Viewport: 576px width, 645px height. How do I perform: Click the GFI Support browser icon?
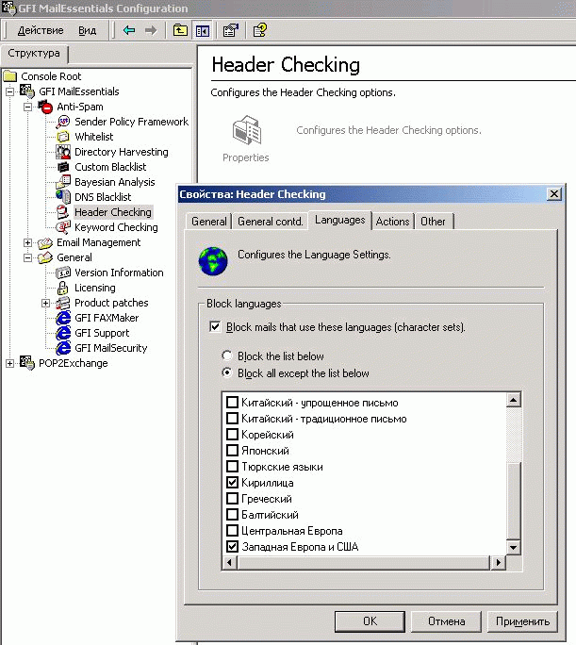pyautogui.click(x=63, y=333)
